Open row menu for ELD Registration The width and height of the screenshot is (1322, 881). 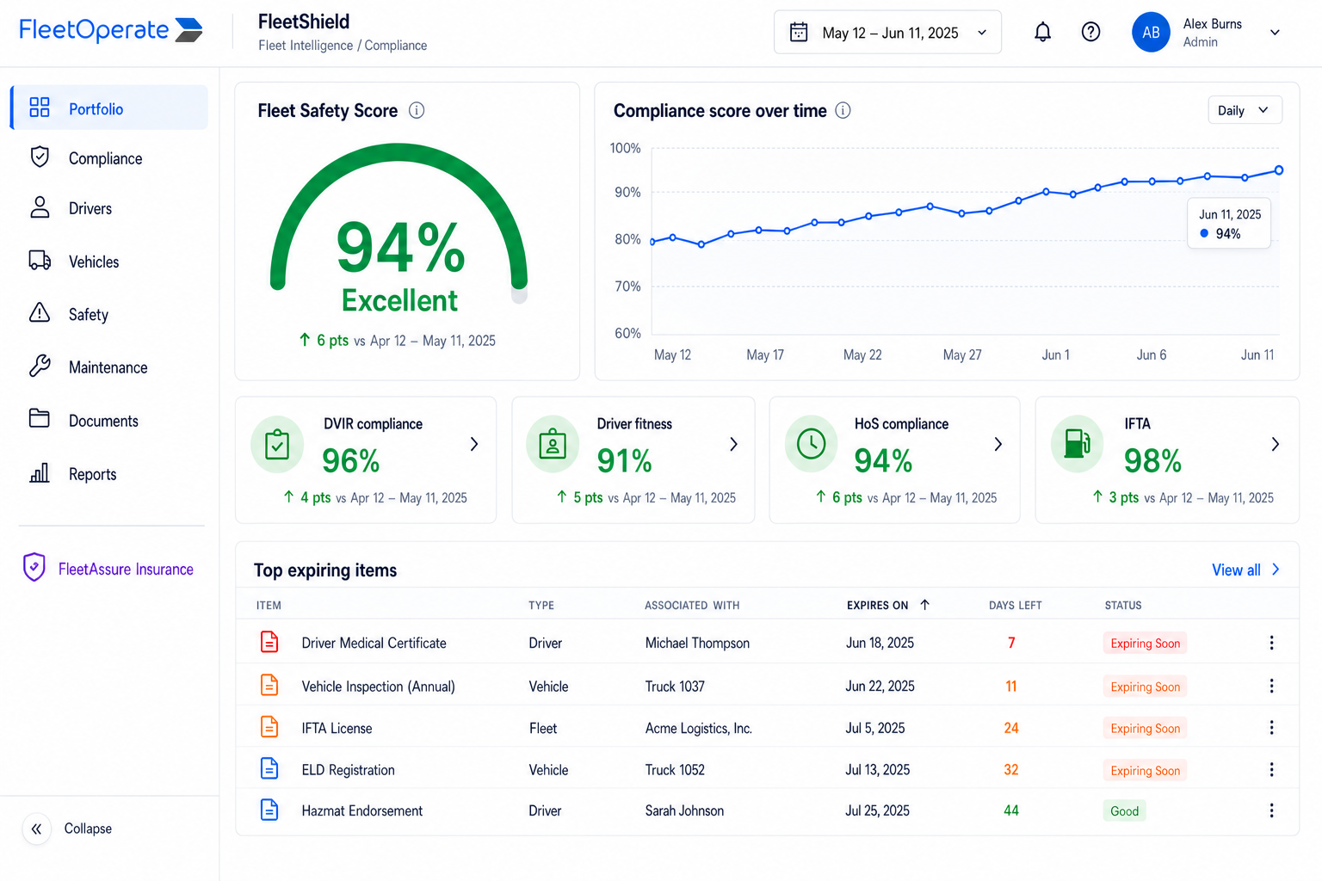[x=1271, y=769]
